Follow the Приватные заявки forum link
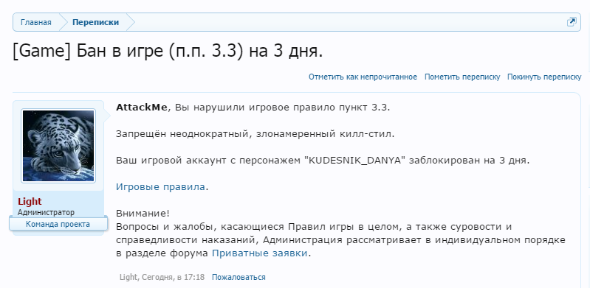The image size is (590, 288). (x=260, y=253)
